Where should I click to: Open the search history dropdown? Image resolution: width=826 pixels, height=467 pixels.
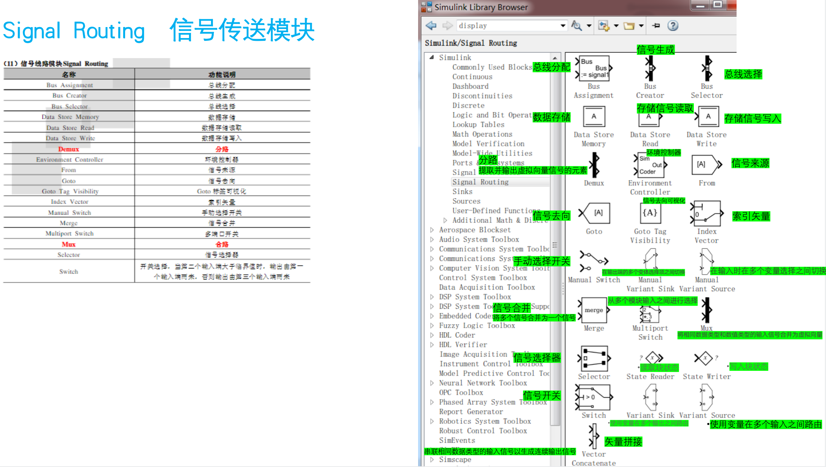[564, 26]
